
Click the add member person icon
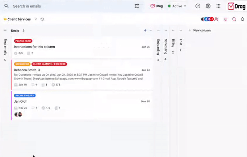[217, 19]
